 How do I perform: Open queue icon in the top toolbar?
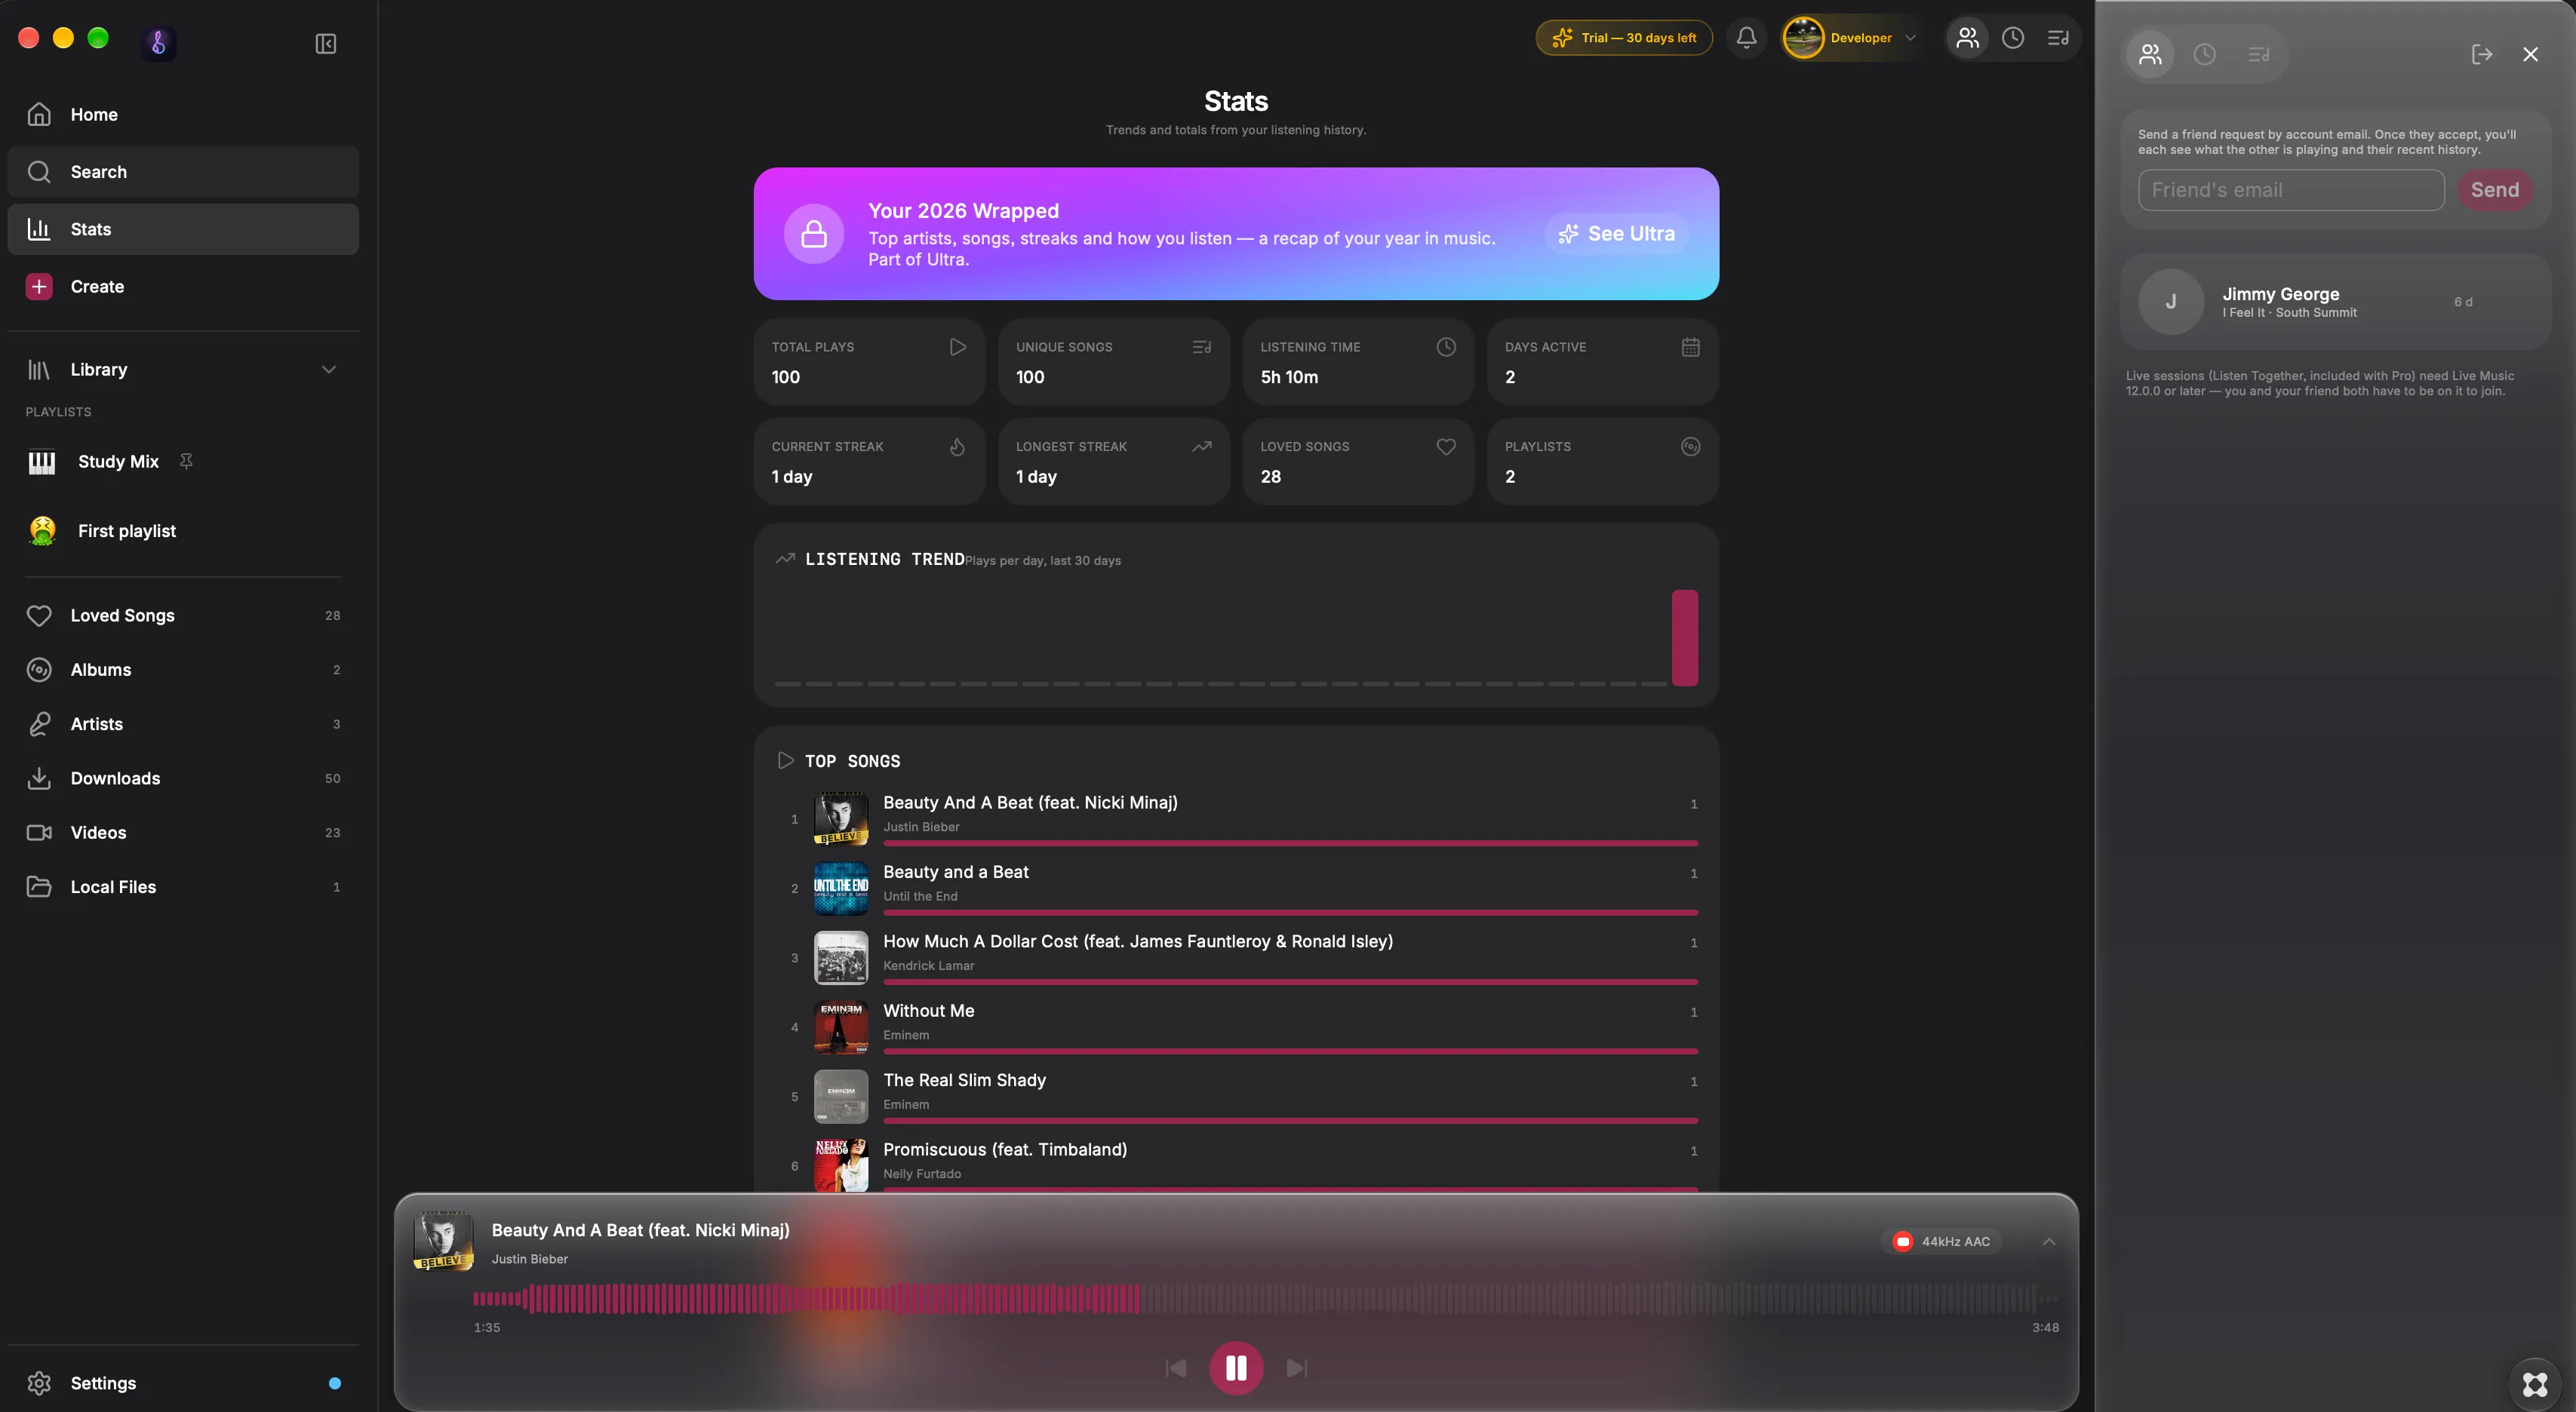[x=2058, y=38]
